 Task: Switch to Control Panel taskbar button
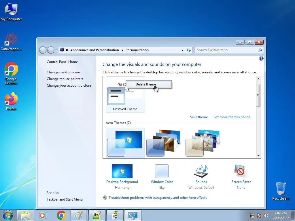tap(133, 215)
